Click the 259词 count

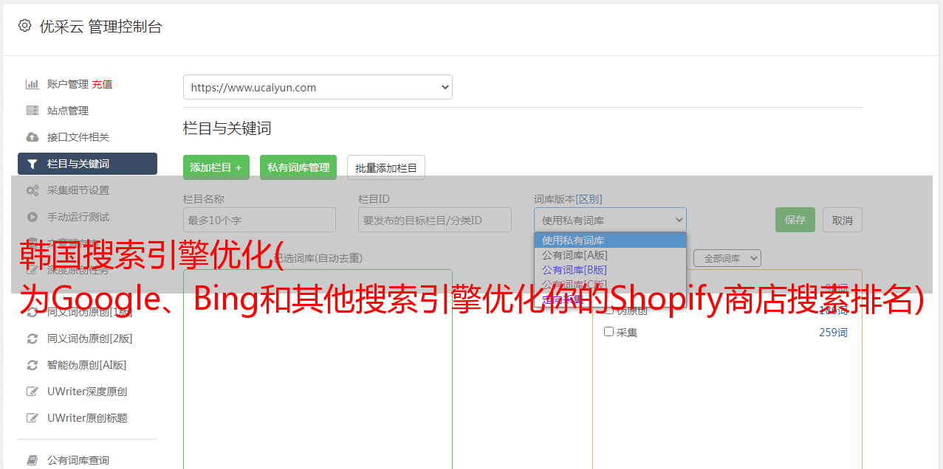coord(833,333)
